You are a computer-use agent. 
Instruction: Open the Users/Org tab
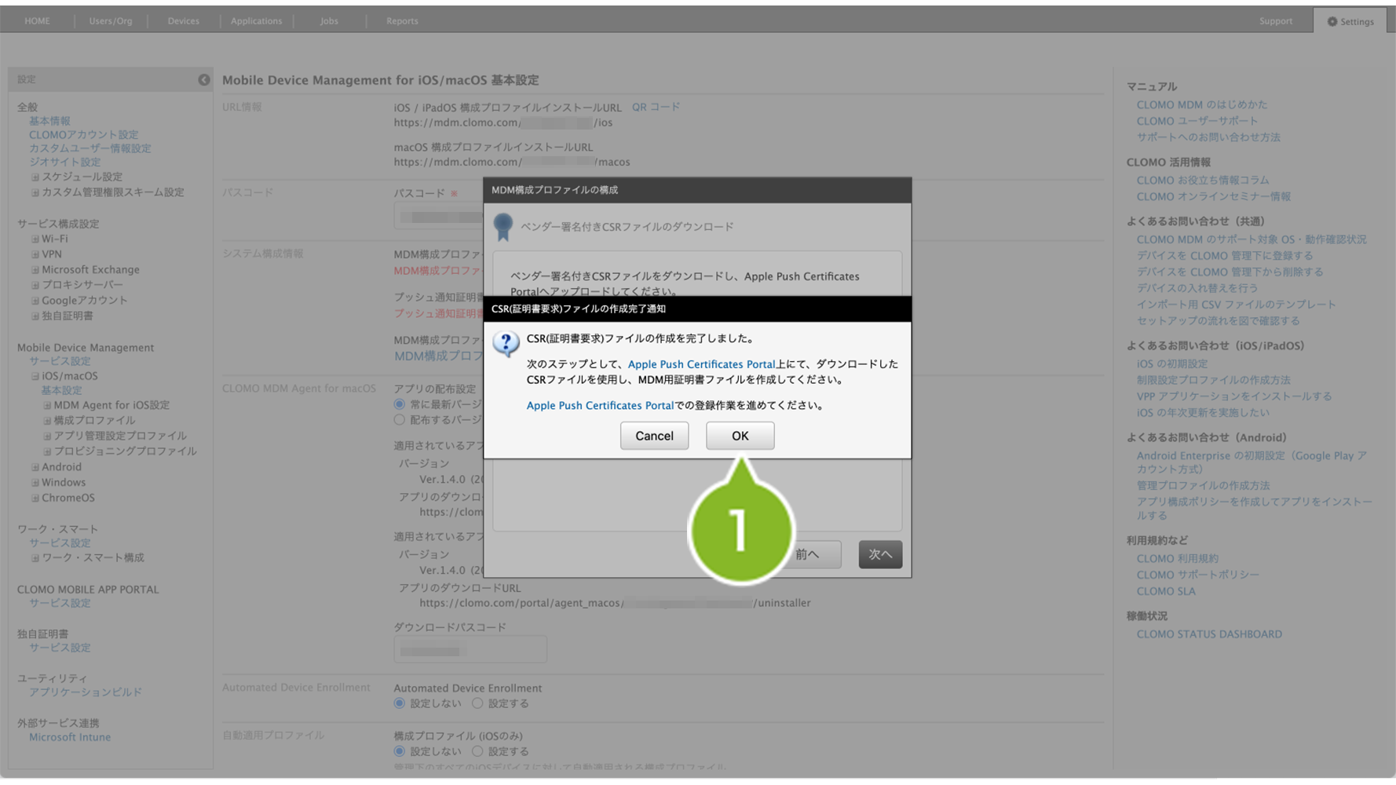111,21
